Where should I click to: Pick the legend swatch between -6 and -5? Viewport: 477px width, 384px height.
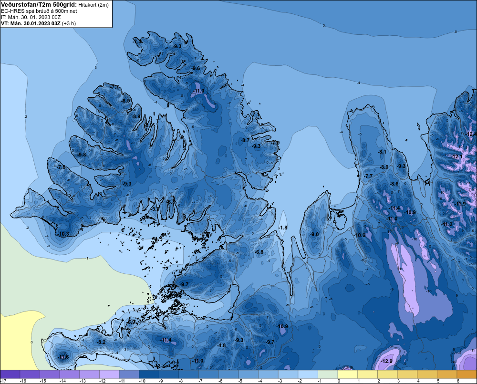(228, 374)
